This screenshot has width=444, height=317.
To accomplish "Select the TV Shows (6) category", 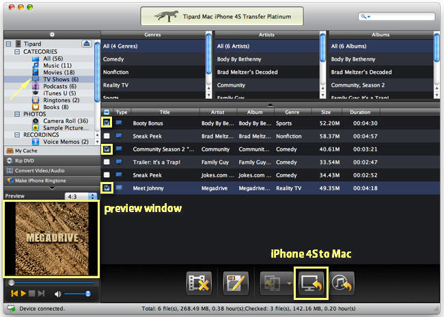I will 61,79.
